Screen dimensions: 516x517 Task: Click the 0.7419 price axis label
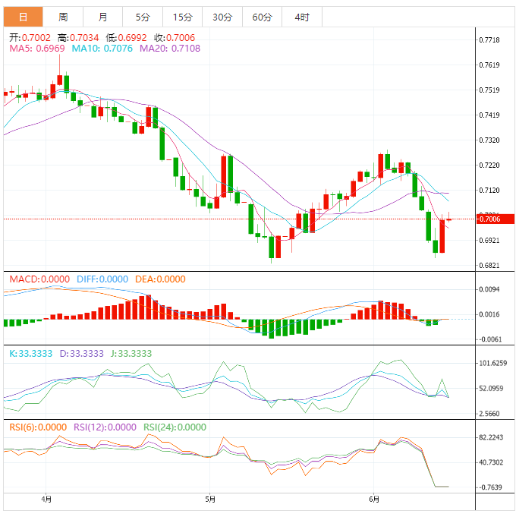pos(489,115)
